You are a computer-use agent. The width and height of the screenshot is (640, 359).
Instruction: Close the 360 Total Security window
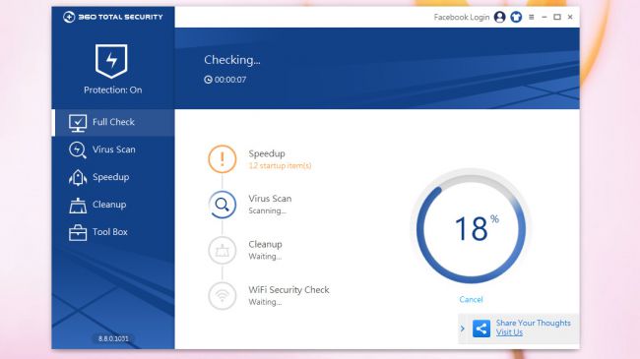570,17
